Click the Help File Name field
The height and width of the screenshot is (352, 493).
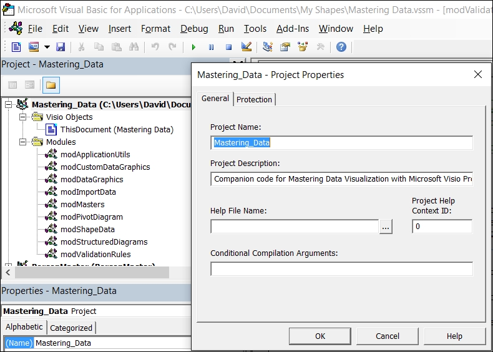[x=295, y=227]
